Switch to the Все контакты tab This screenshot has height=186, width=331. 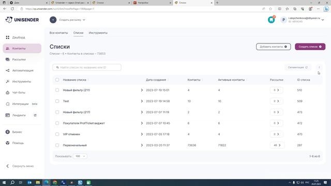tap(58, 33)
